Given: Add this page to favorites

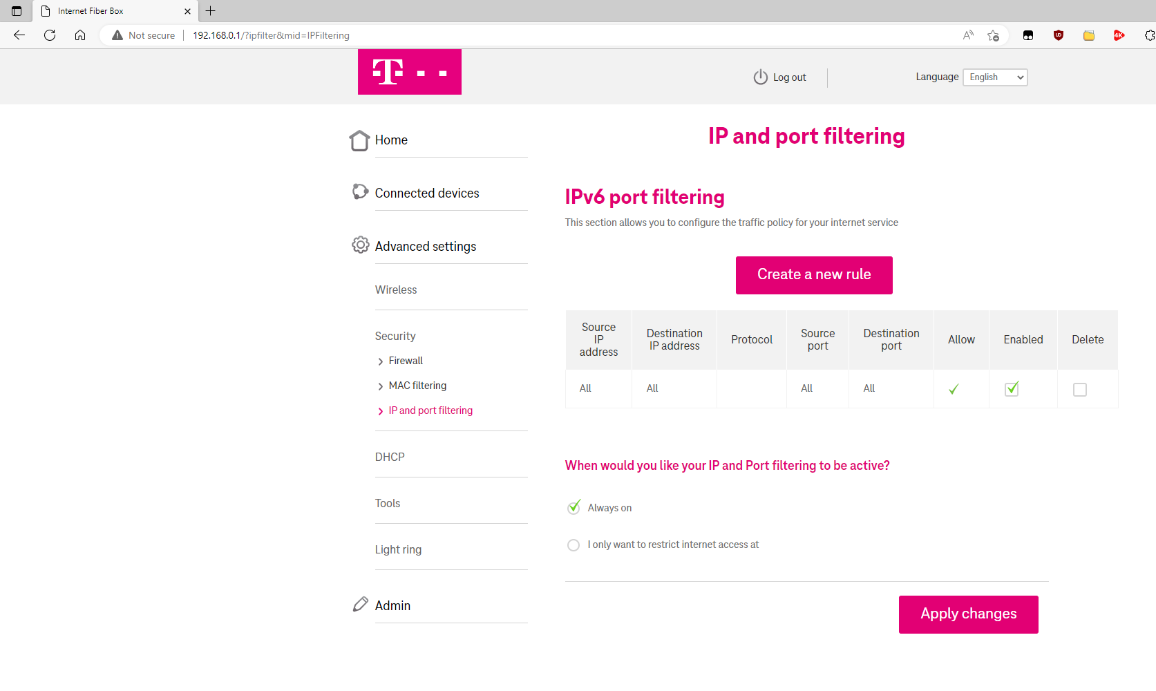Looking at the screenshot, I should pos(993,35).
